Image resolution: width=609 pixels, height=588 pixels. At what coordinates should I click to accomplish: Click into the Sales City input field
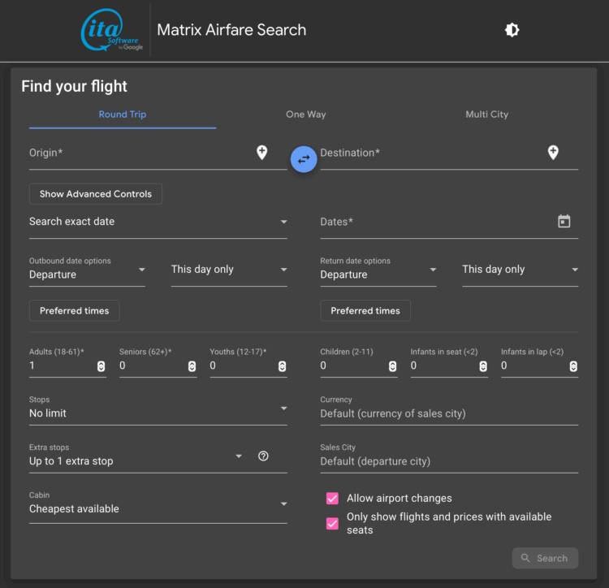(449, 461)
